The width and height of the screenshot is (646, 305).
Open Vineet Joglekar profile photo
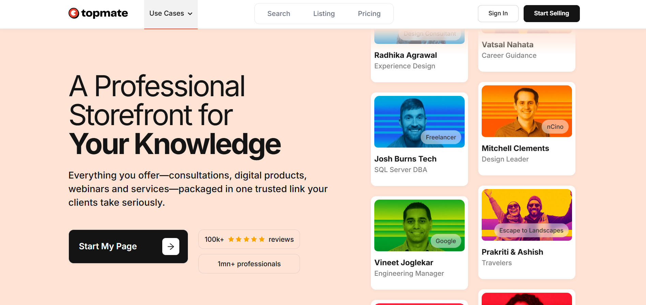[419, 225]
